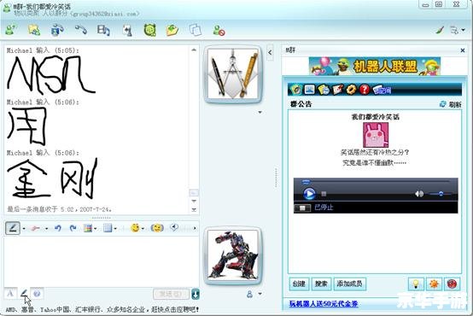Toggle the pen handwriting mode button
Viewport: 473px width, 316px height.
pos(13,228)
